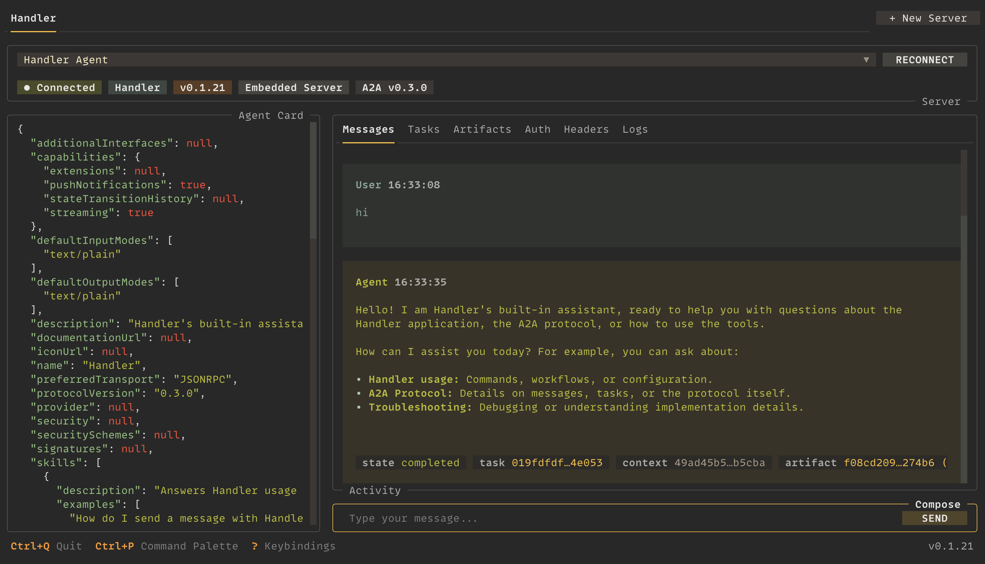Switch to the Artifacts tab
The width and height of the screenshot is (985, 564).
(482, 129)
